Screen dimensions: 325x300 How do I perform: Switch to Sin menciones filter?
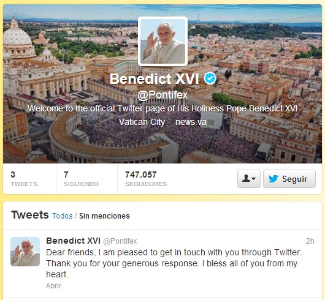point(104,216)
